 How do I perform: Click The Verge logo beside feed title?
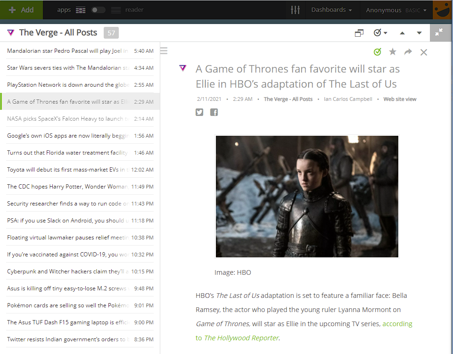pos(11,33)
